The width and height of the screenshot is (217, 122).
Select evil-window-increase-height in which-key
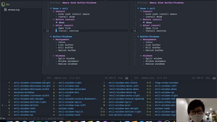tap(32, 83)
